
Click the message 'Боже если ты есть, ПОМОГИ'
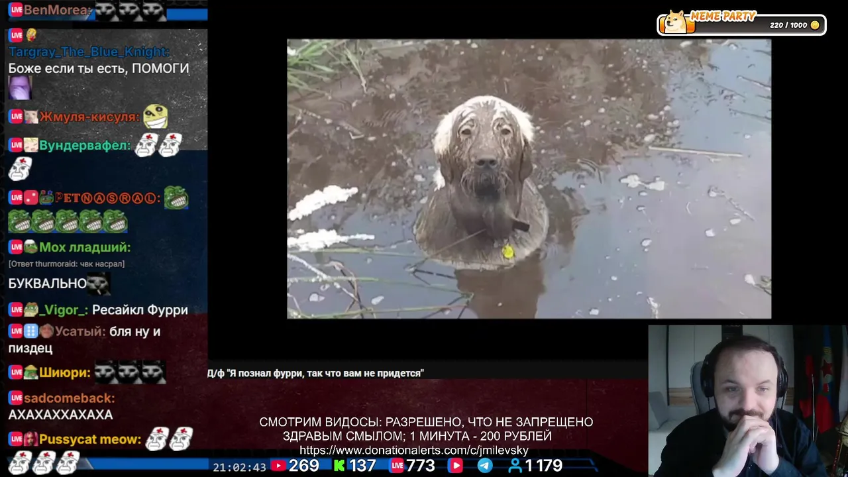coord(99,68)
